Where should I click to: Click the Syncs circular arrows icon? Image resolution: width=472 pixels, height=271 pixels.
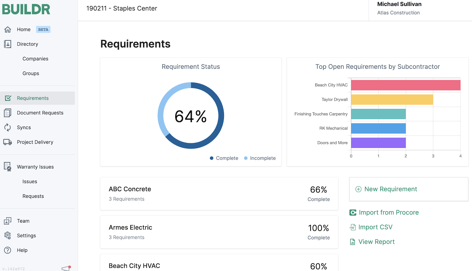click(x=8, y=127)
